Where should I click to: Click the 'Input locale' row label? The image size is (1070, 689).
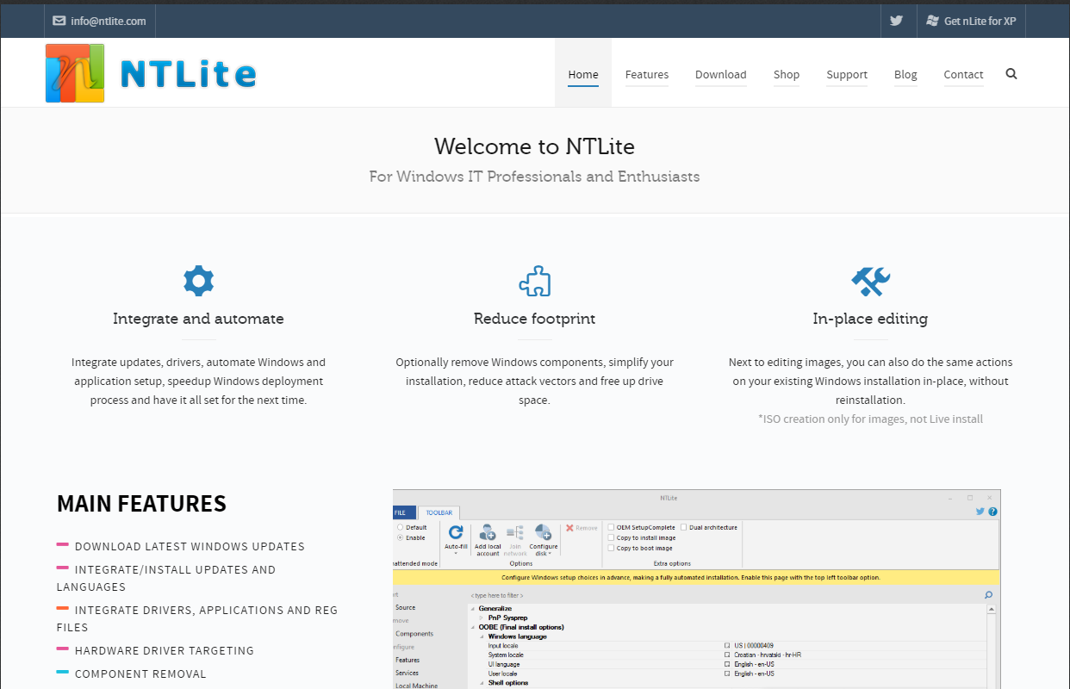[502, 645]
